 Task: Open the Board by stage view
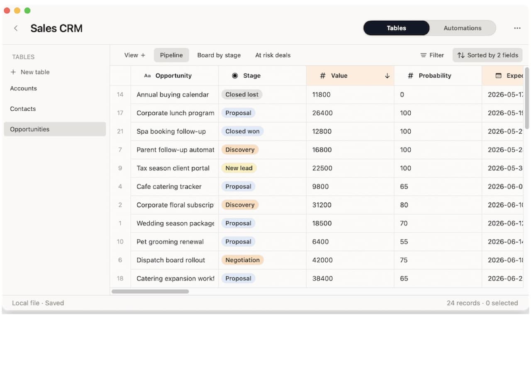point(219,55)
